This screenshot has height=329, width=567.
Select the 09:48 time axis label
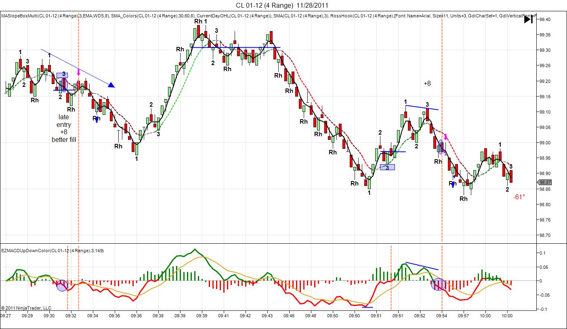pyautogui.click(x=311, y=316)
